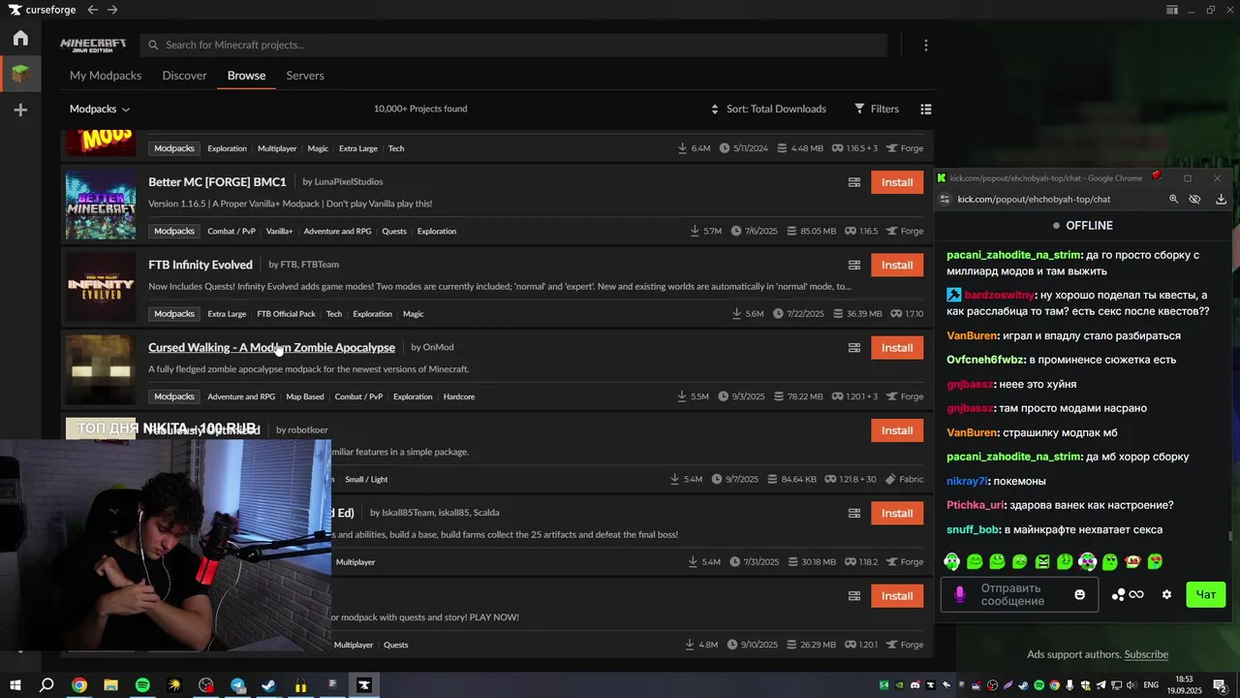The width and height of the screenshot is (1240, 698).
Task: Install the Iskall85Team modpack
Action: click(897, 513)
